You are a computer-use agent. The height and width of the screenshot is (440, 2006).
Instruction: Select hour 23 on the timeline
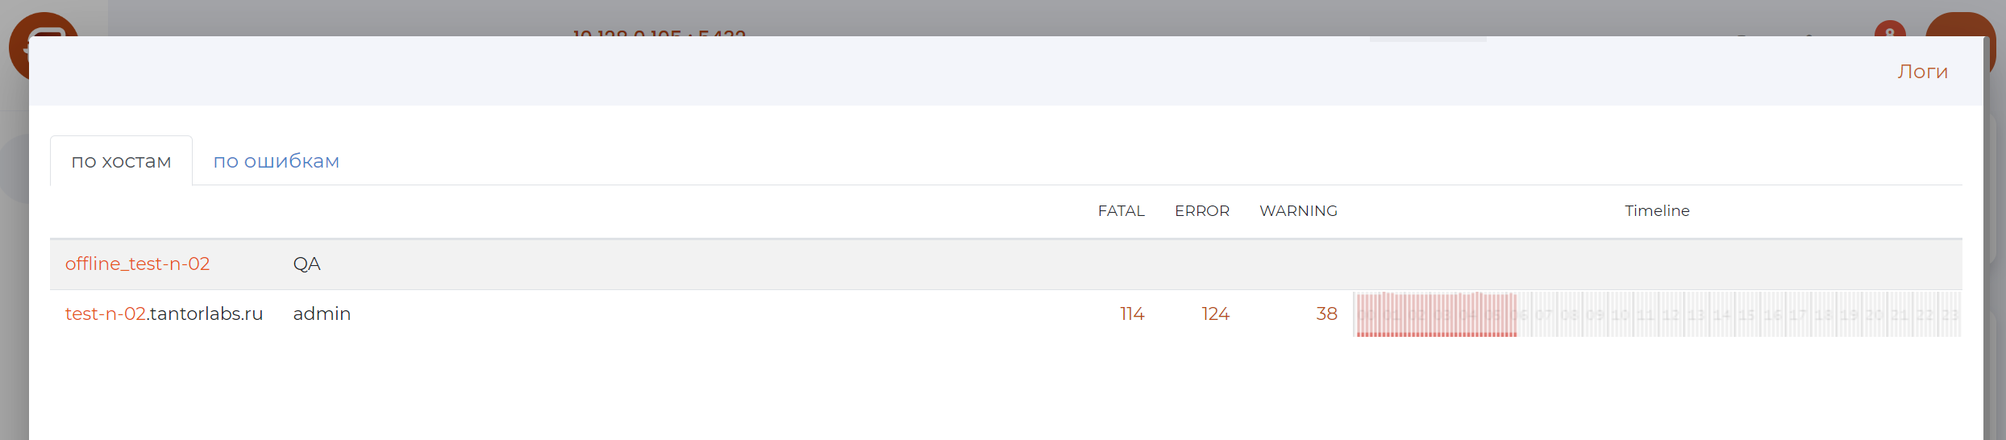[x=1950, y=314]
